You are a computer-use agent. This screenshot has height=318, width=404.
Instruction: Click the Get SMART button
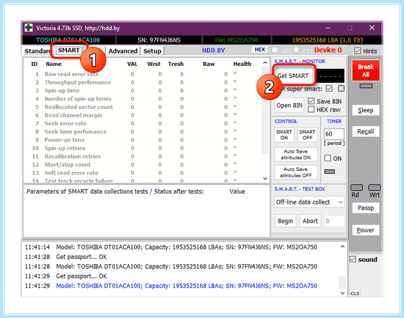point(293,76)
